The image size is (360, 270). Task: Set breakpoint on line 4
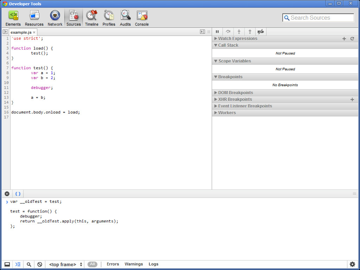(7, 53)
